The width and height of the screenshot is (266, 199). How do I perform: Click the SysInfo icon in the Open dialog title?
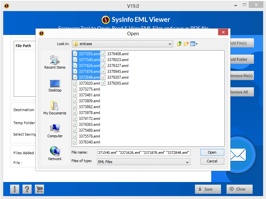41,33
